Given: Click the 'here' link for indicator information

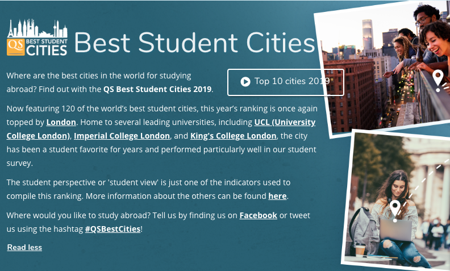Looking at the screenshot, I should 277,196.
